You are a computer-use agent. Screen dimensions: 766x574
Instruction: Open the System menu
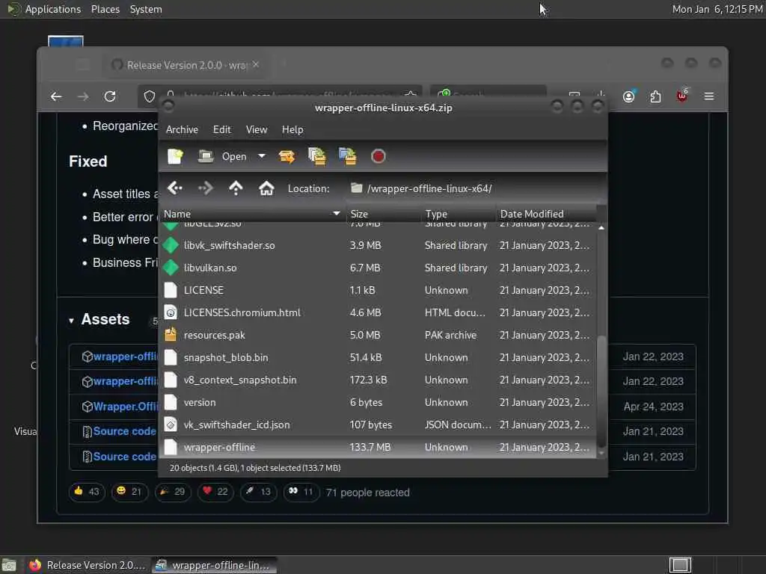click(146, 9)
